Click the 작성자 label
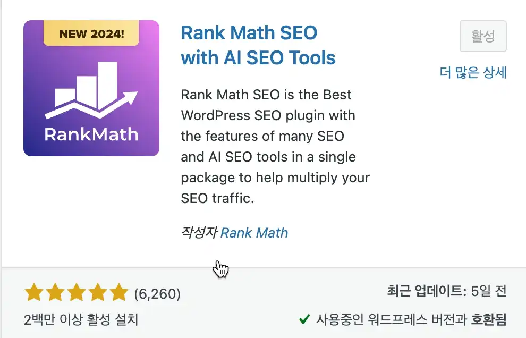Screen dimensions: 526x338 click(x=199, y=233)
